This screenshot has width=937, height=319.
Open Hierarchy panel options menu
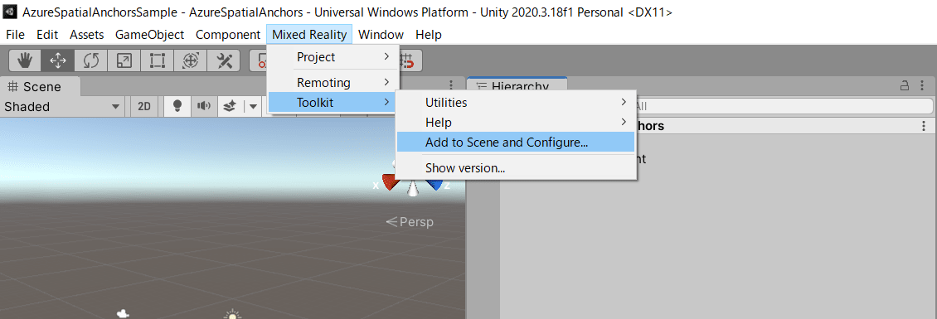(923, 87)
